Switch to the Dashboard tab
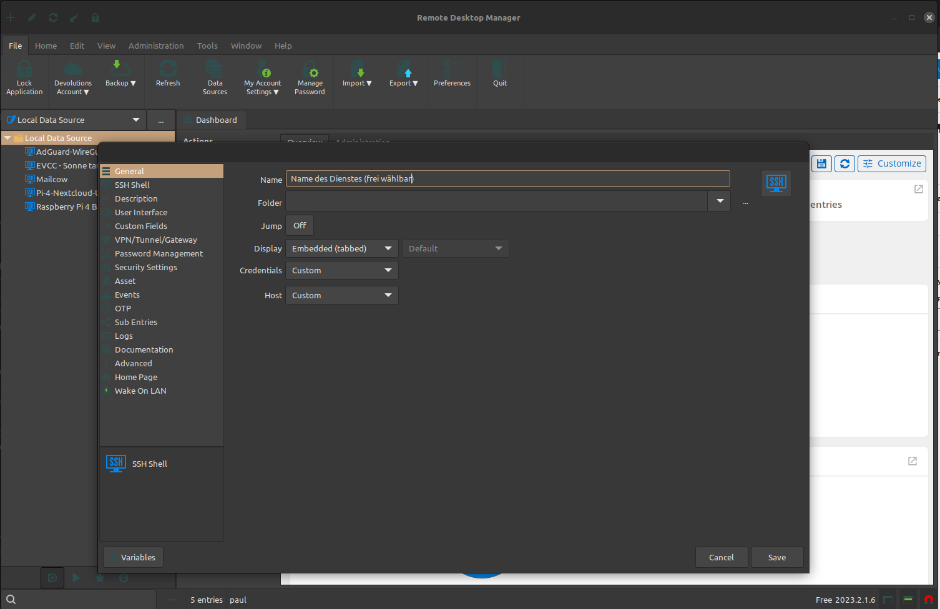 click(x=212, y=120)
